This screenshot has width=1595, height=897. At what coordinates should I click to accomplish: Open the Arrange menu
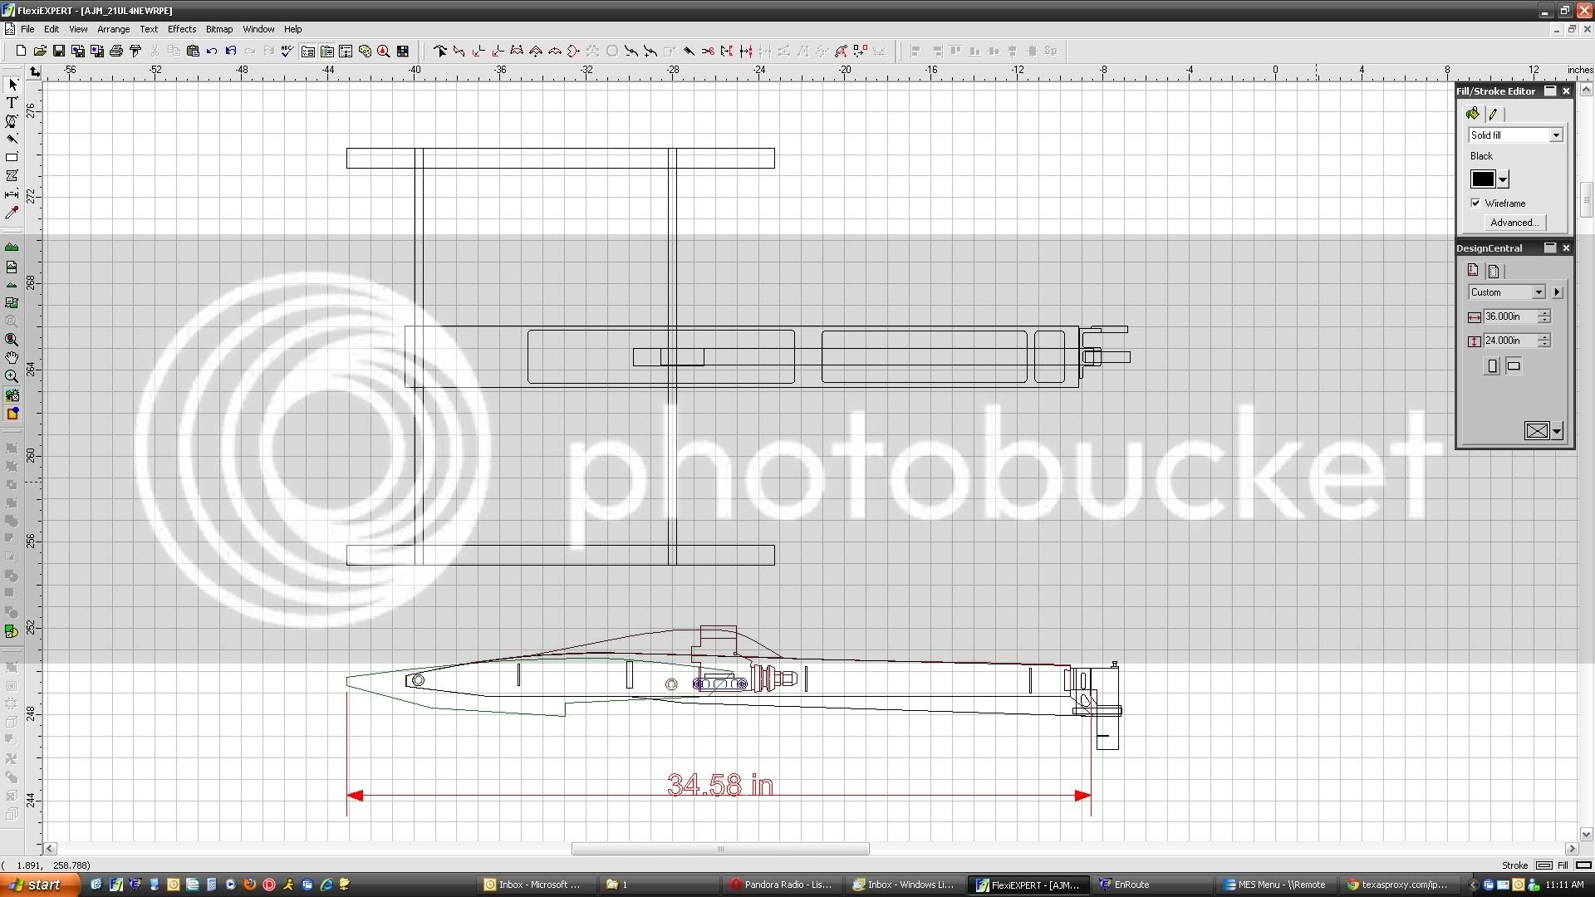[x=113, y=29]
